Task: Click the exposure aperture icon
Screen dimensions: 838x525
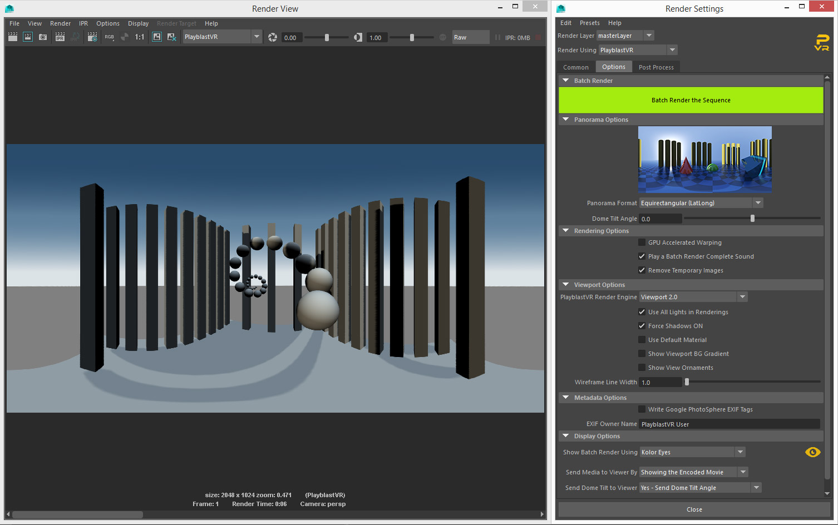Action: click(273, 37)
